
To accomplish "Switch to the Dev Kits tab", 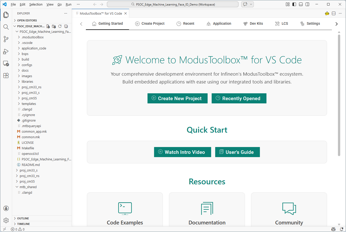I will coord(253,23).
